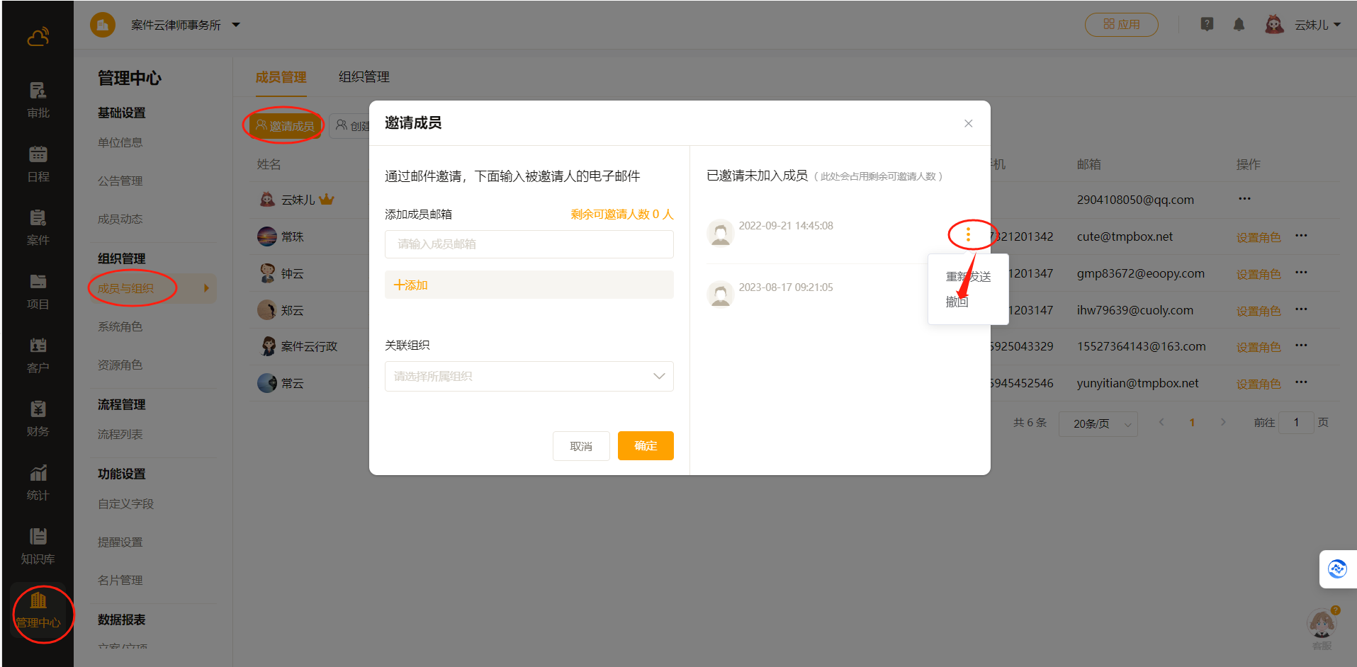Viewport: 1357px width, 667px height.
Task: Click the 请输入成员邮箱 email input field
Action: (529, 244)
